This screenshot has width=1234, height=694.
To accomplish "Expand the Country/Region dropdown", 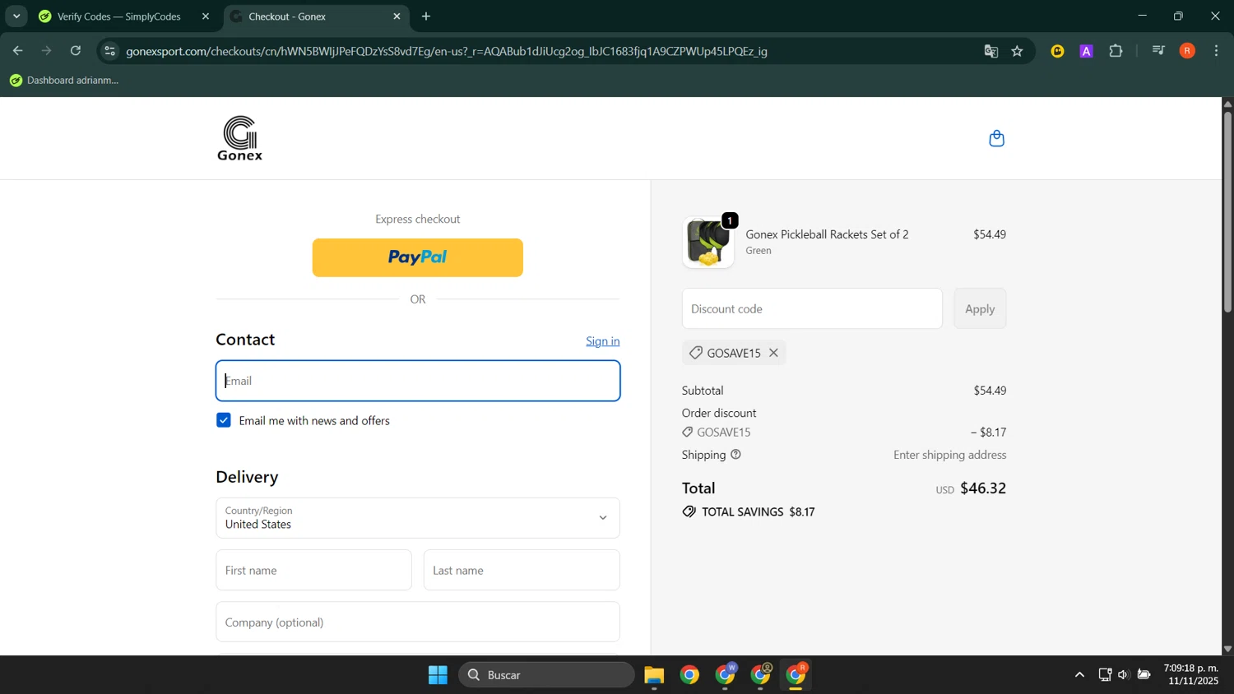I will pyautogui.click(x=418, y=518).
